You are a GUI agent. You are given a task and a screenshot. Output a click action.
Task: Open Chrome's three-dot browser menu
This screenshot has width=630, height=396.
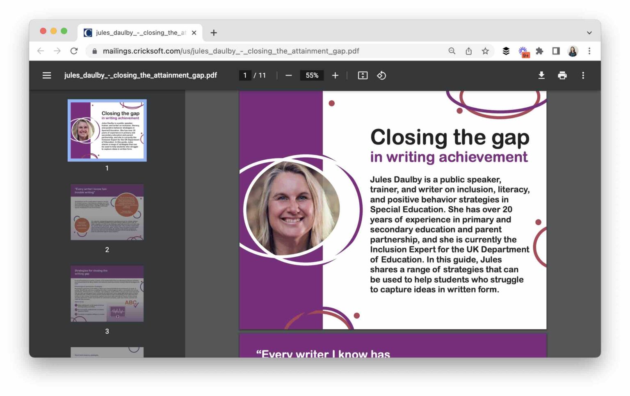589,51
